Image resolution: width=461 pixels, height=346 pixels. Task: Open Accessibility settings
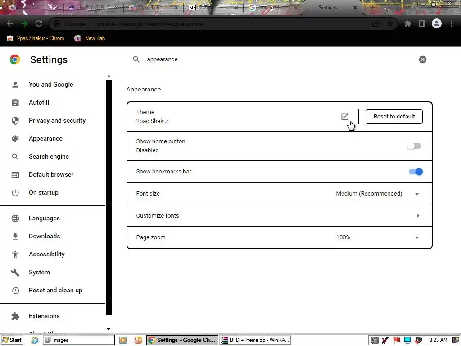tap(47, 254)
